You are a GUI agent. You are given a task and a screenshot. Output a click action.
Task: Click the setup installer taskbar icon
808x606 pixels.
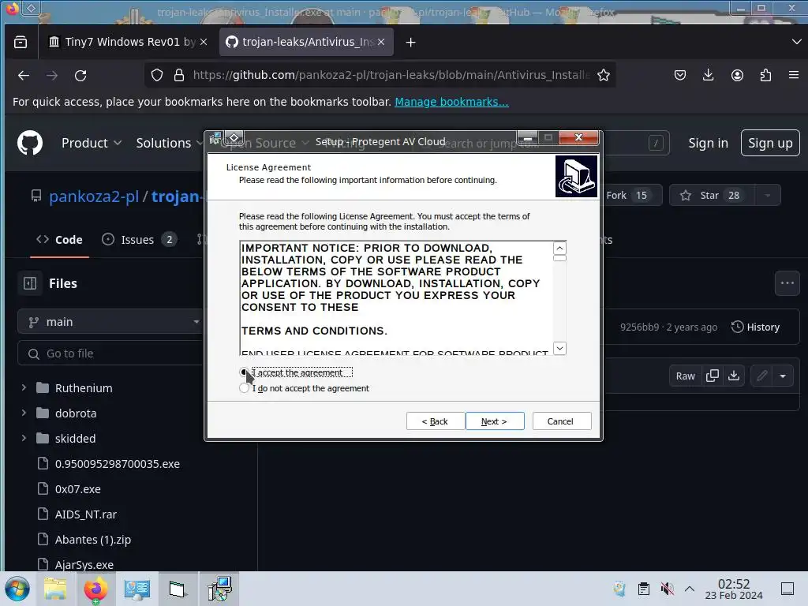(x=219, y=589)
